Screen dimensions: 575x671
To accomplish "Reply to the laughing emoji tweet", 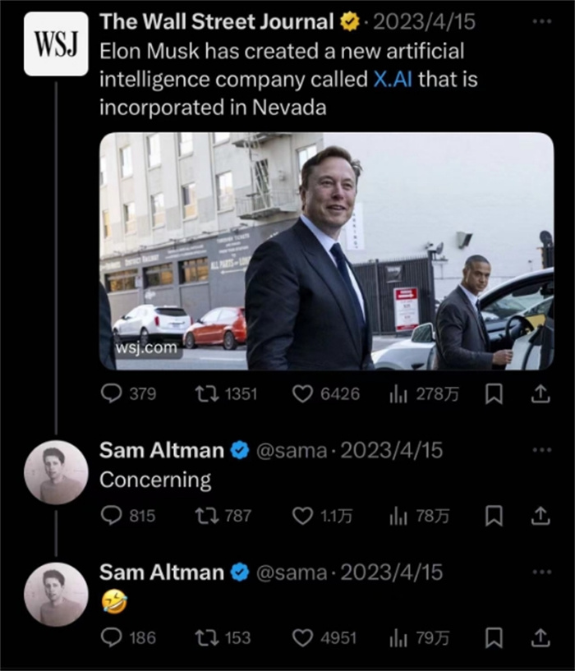I will point(112,637).
